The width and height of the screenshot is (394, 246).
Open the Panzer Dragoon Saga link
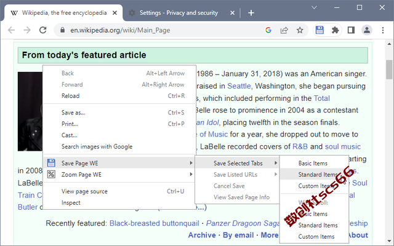click(243, 223)
